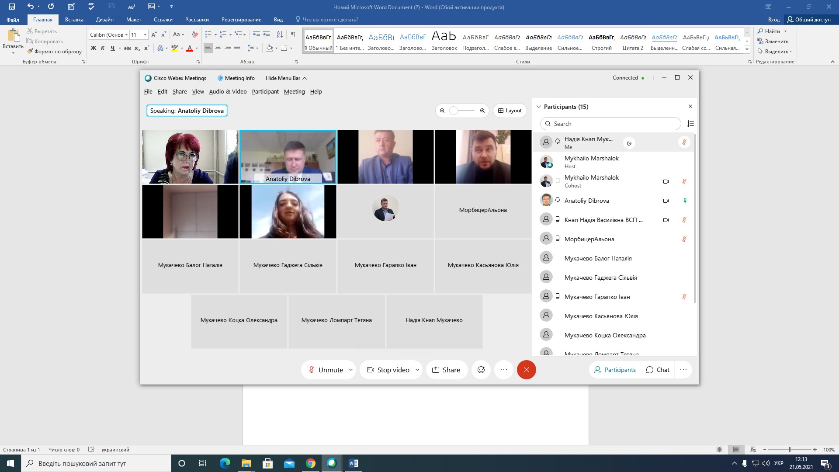Click camera icon for Mykhailo Marshalok Cohost
The width and height of the screenshot is (839, 472).
[x=666, y=181]
